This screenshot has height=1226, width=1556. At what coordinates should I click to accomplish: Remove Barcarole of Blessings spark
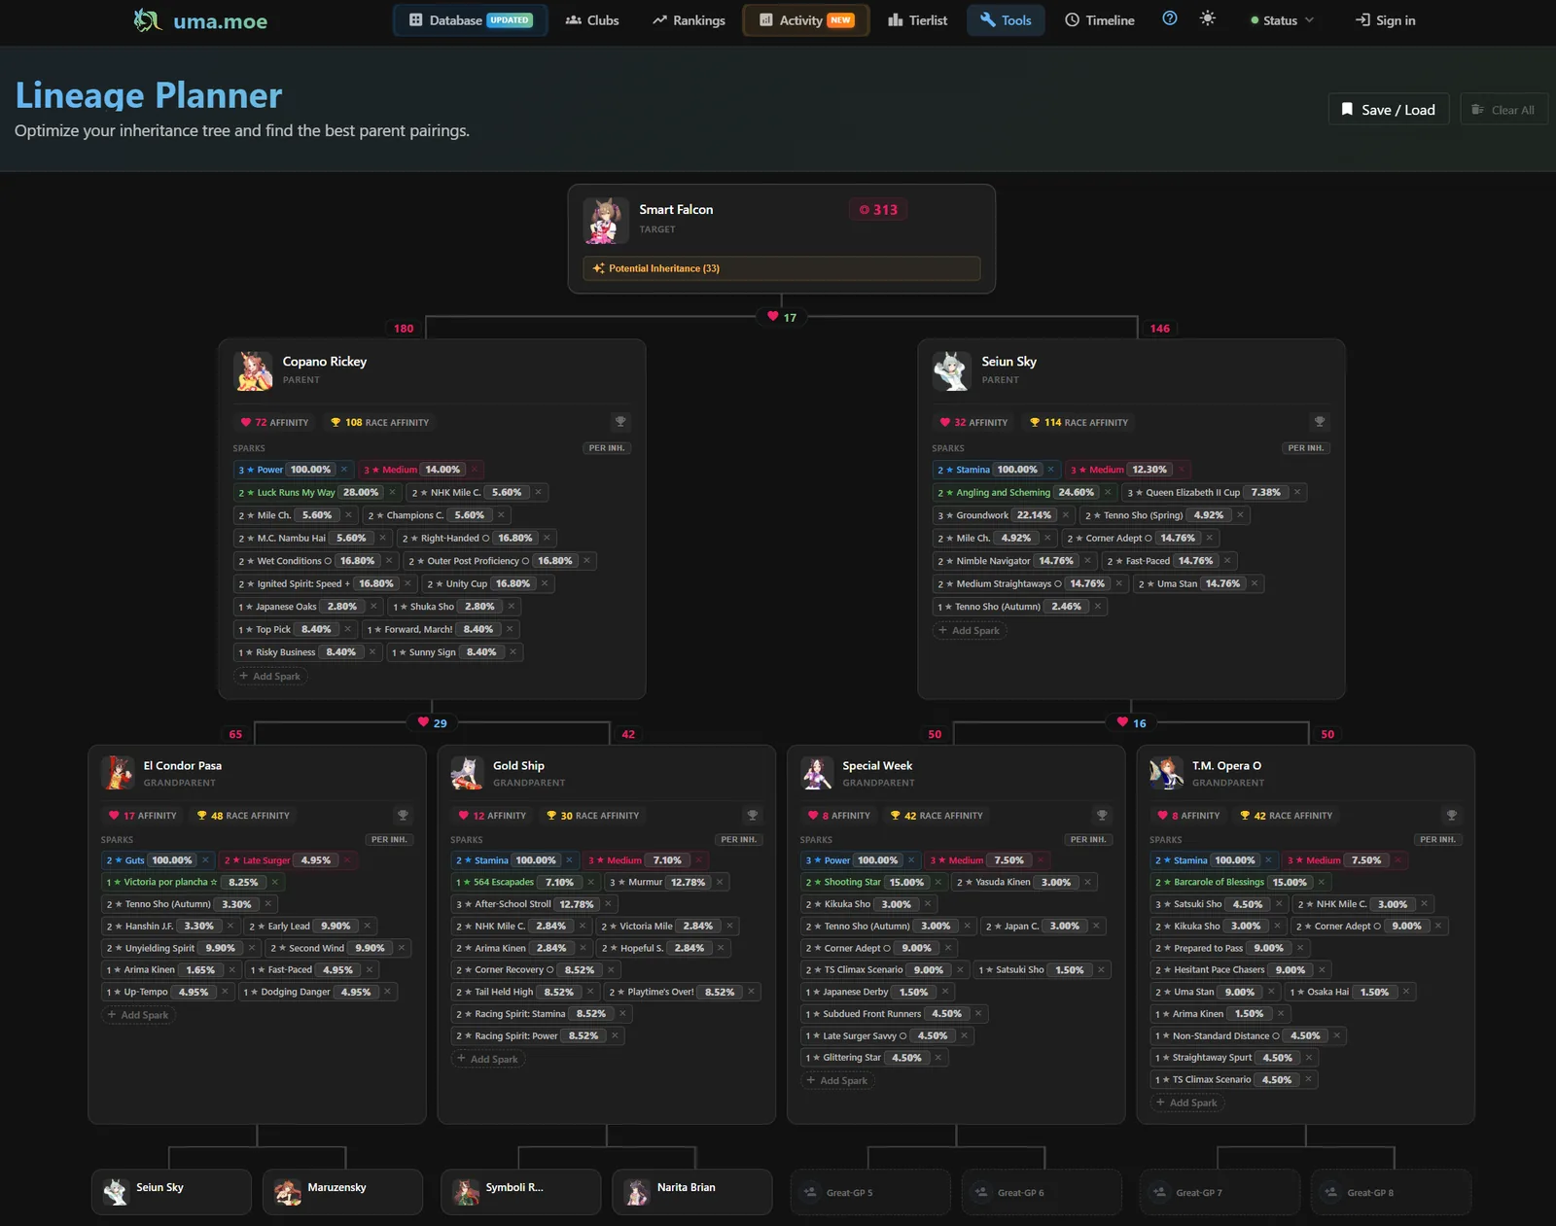(x=1322, y=882)
